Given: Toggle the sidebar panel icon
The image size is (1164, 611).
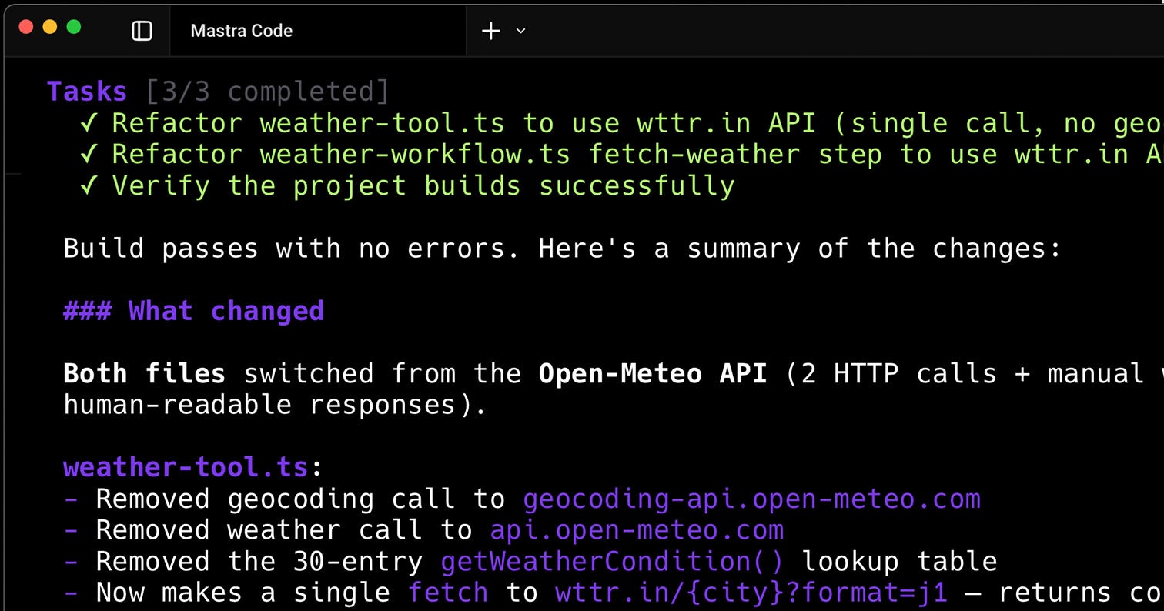Looking at the screenshot, I should coord(142,31).
